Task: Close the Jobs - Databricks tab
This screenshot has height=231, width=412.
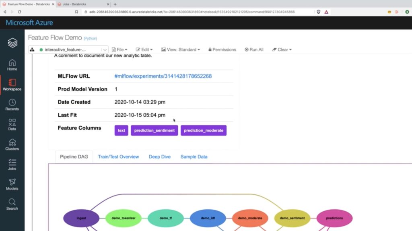Action: [108, 4]
